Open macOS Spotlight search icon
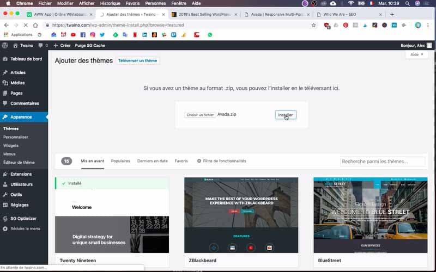Image resolution: width=436 pixels, height=272 pixels. tap(407, 3)
